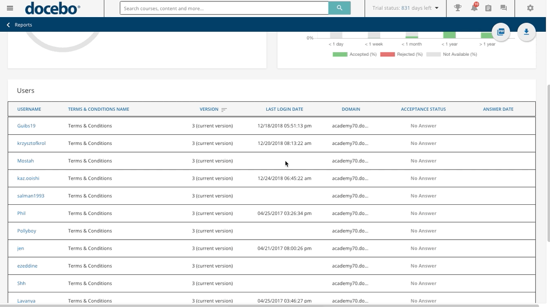Click Terms & Conditions cell for ezeddine

(90, 266)
